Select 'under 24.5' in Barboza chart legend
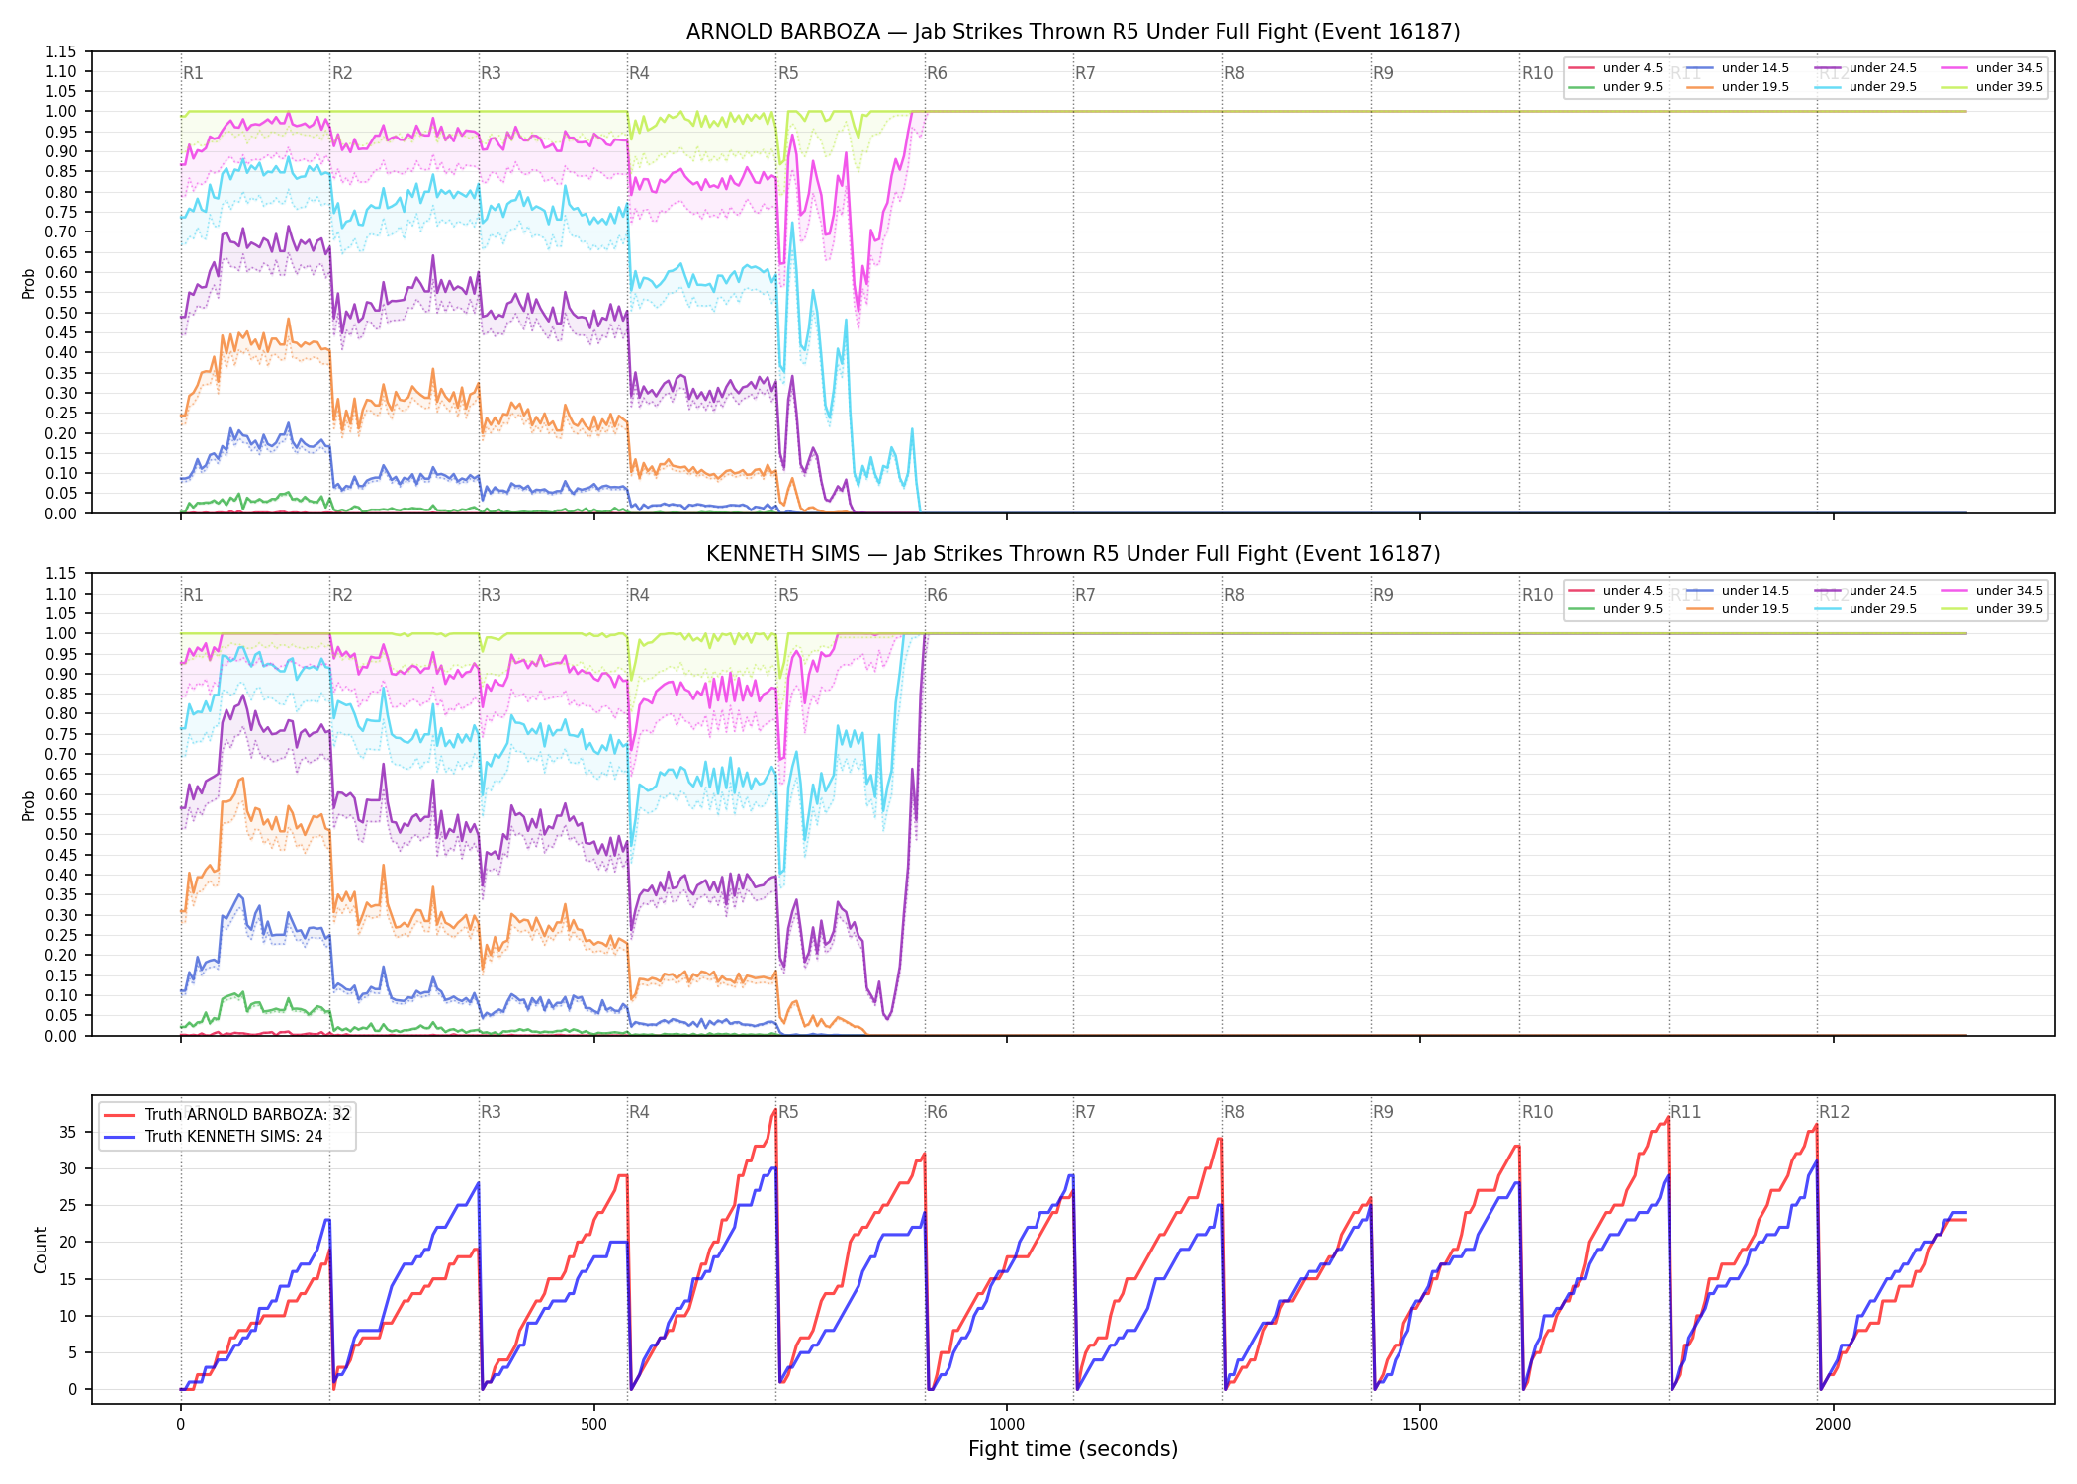This screenshot has height=1484, width=2077. (1866, 68)
